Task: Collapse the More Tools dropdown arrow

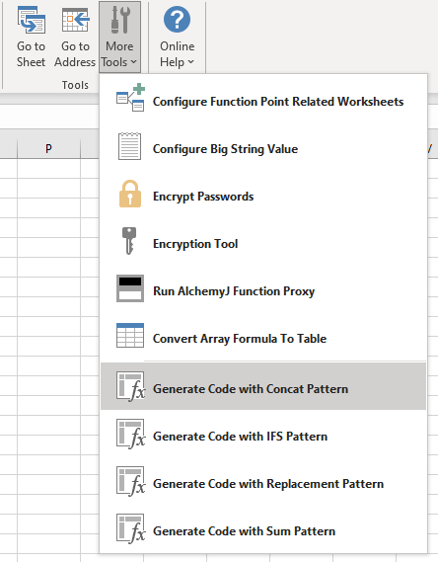Action: (133, 62)
